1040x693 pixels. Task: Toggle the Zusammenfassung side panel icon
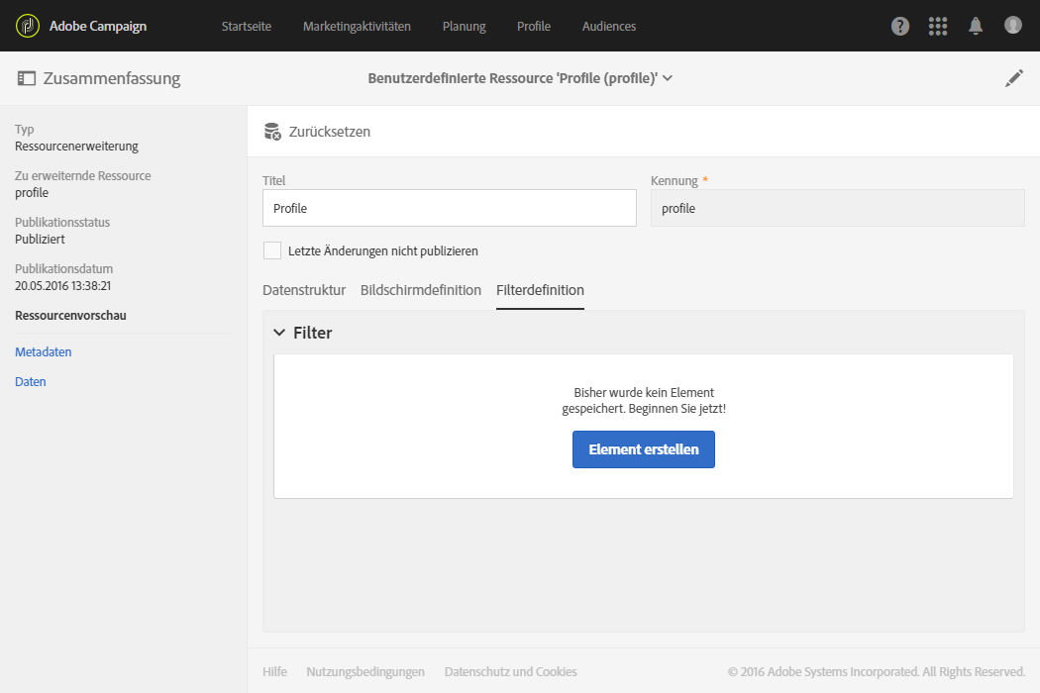(x=27, y=79)
